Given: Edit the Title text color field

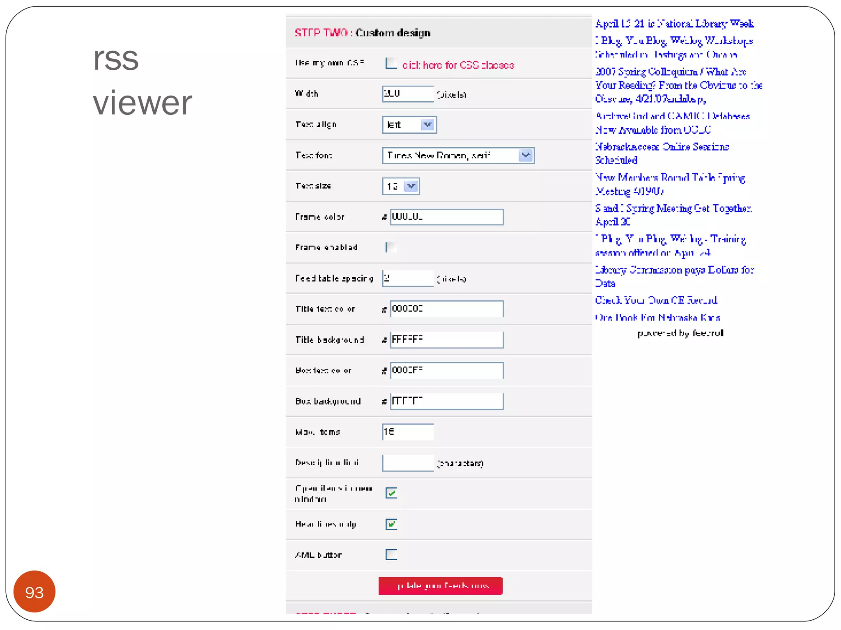Looking at the screenshot, I should pos(447,309).
